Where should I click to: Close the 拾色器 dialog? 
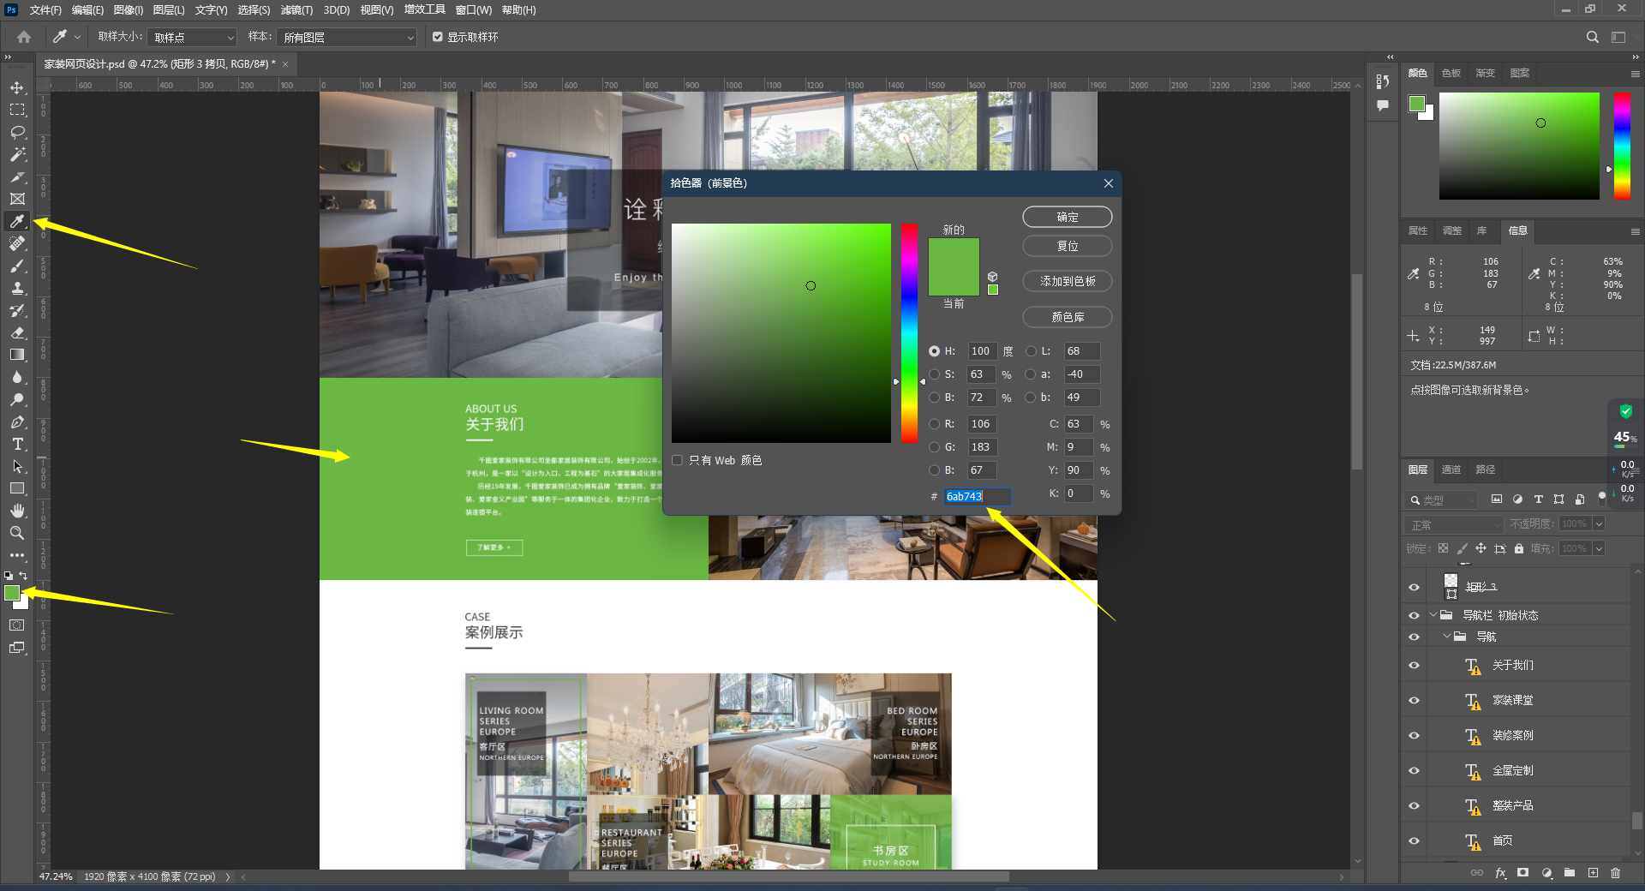coord(1109,183)
